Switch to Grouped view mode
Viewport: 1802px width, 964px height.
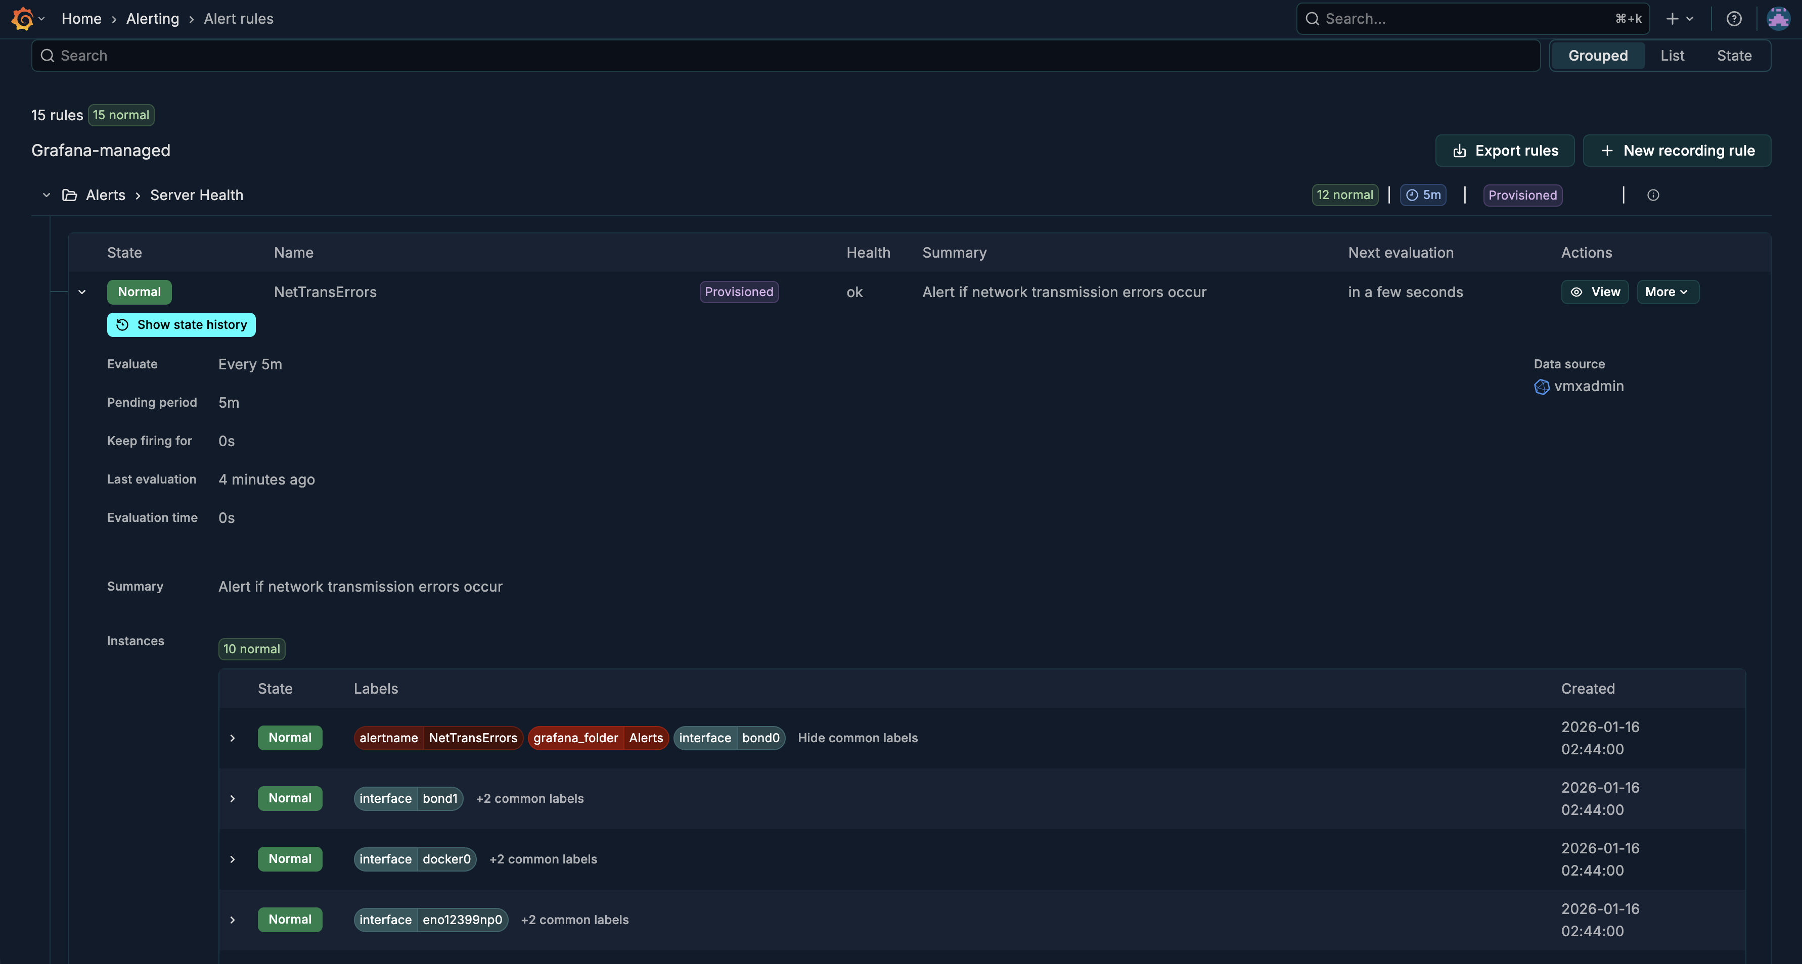tap(1598, 55)
